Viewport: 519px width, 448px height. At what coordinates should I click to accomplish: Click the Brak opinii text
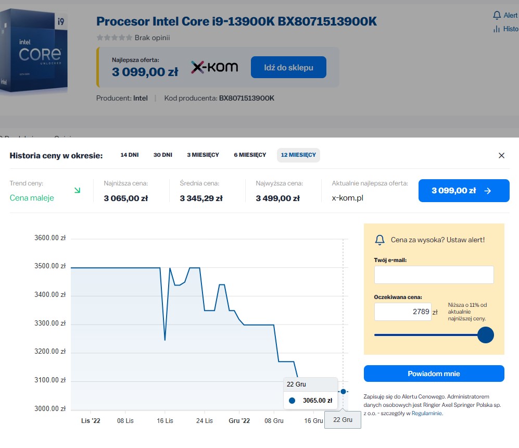(x=152, y=38)
